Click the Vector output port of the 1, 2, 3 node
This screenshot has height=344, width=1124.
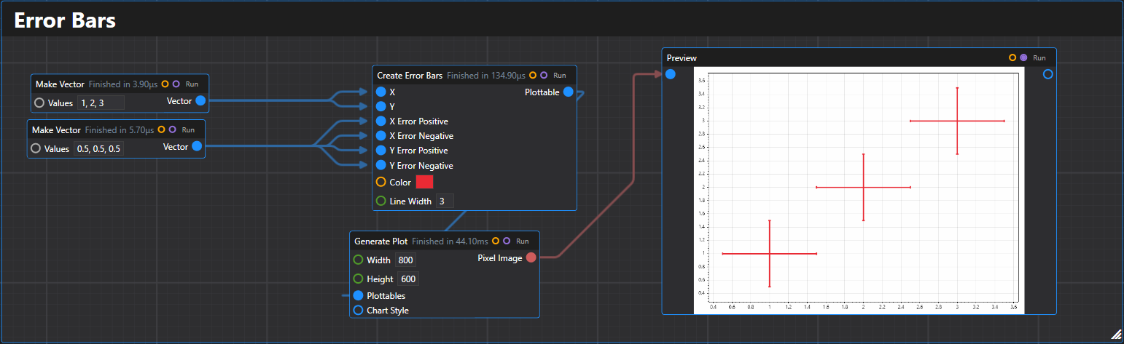[200, 101]
